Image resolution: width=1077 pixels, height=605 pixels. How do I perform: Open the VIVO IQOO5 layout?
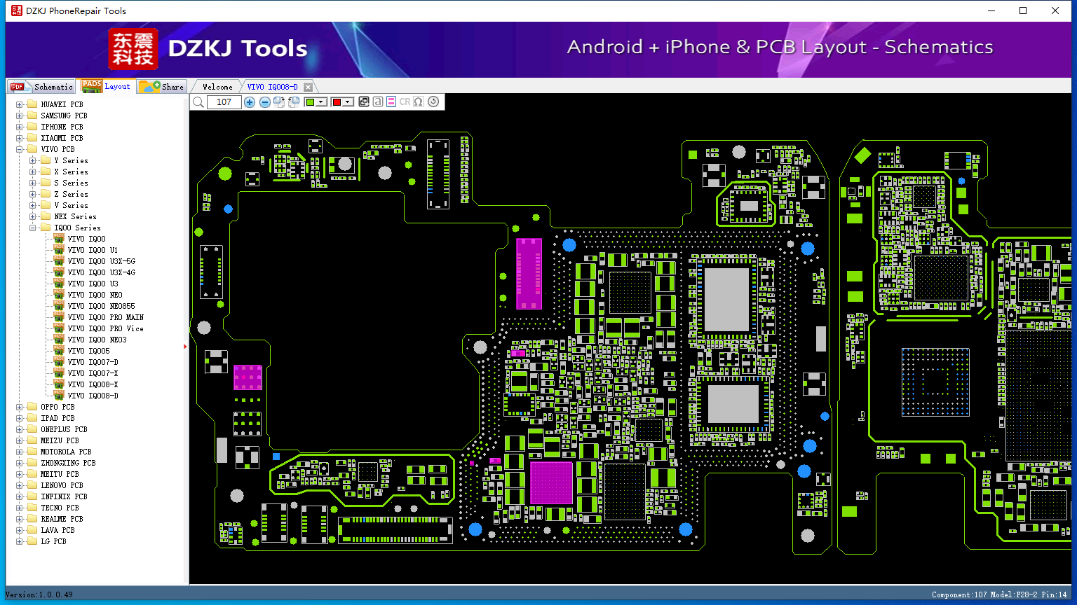[x=88, y=351]
